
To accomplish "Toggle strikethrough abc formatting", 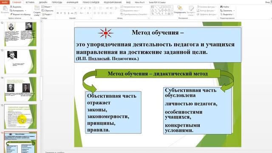I will click(72, 13).
